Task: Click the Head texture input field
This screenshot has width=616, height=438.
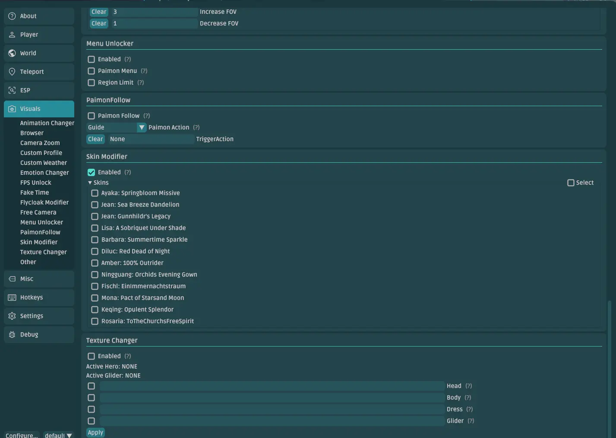Action: (x=272, y=386)
